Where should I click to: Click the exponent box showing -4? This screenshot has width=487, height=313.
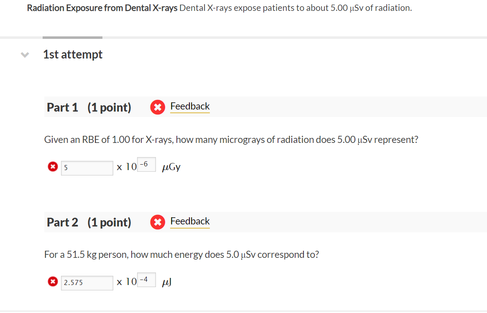146,279
